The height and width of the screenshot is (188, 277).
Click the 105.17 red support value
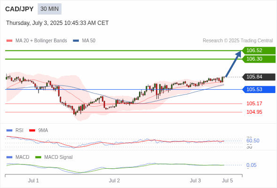(254, 103)
